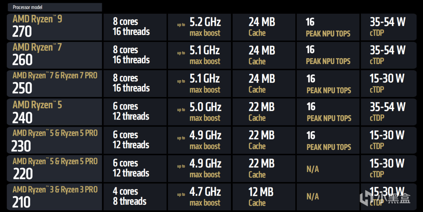Click the 小黑盒 watermark text
Screen dimensions: 423x212
[393, 198]
